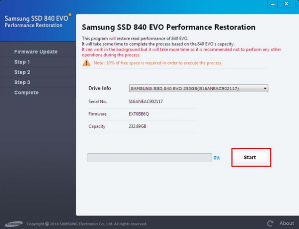Select Firmware Update in the sidebar

point(36,52)
